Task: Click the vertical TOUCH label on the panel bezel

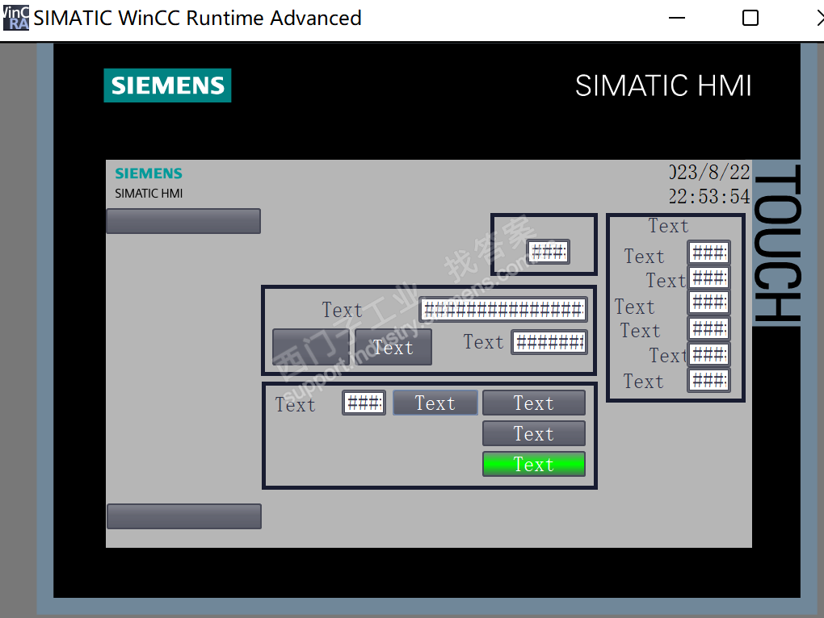Action: pyautogui.click(x=777, y=243)
